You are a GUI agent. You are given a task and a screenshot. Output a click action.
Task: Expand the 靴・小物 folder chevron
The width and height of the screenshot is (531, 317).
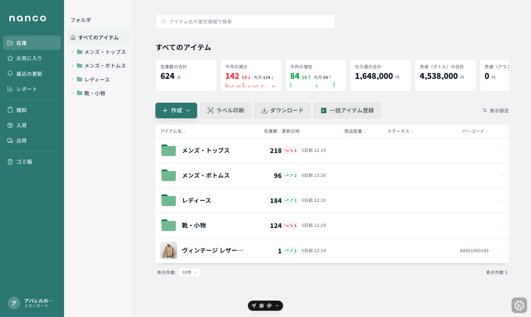click(x=73, y=93)
